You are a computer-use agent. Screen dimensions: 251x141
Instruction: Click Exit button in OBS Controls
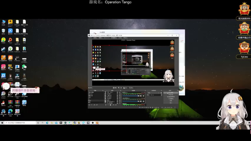[171, 103]
